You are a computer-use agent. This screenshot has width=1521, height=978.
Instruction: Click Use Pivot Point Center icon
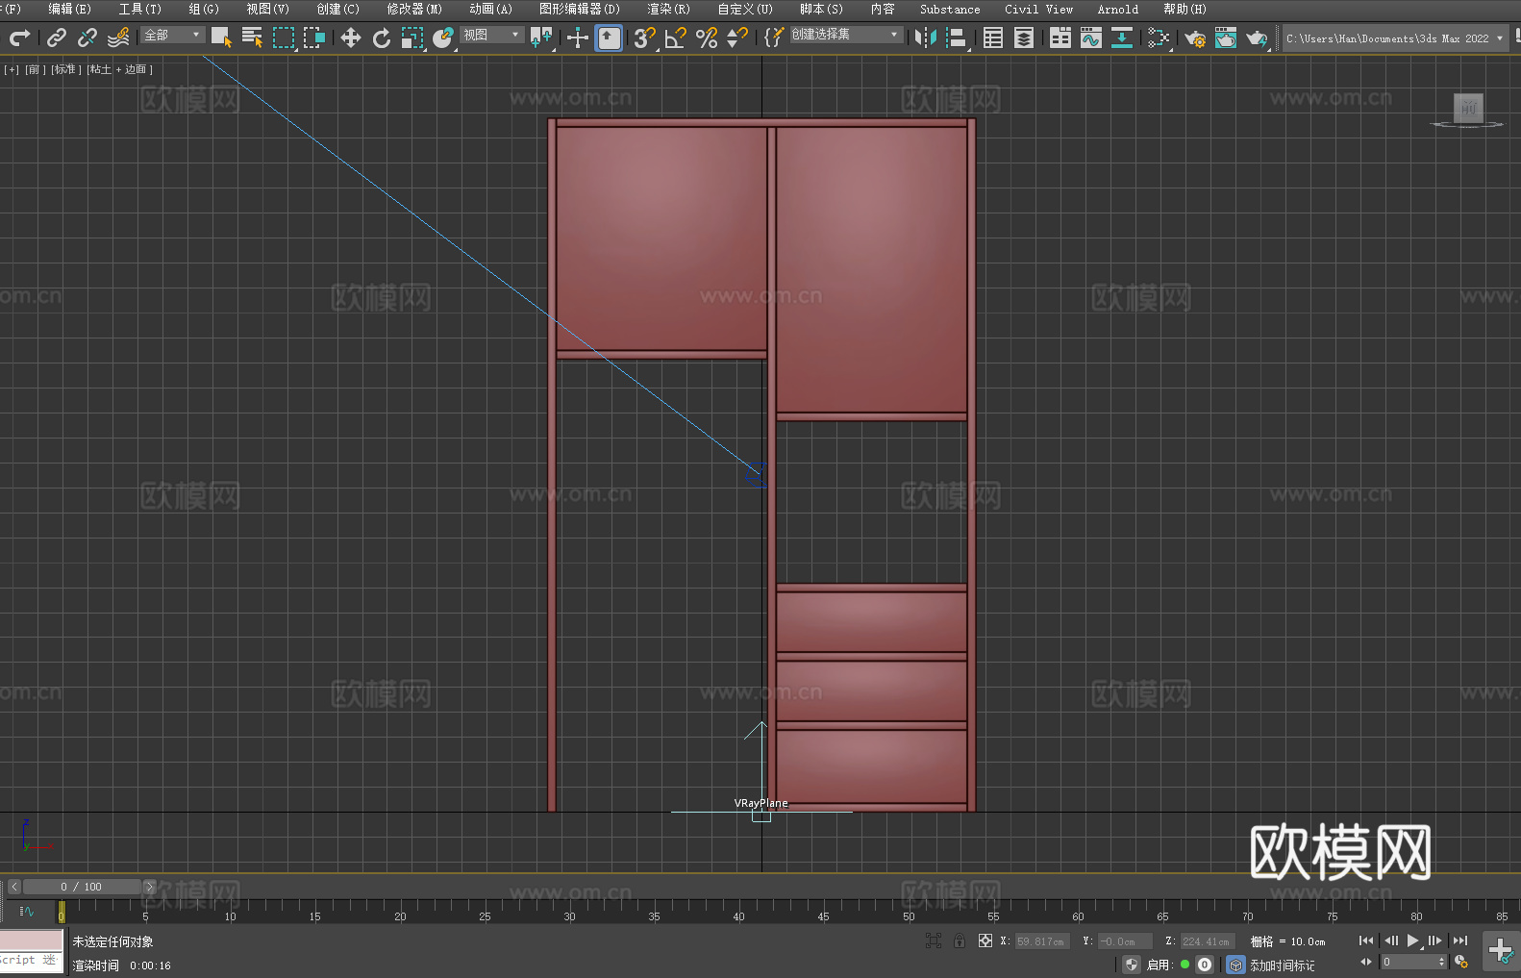(542, 38)
